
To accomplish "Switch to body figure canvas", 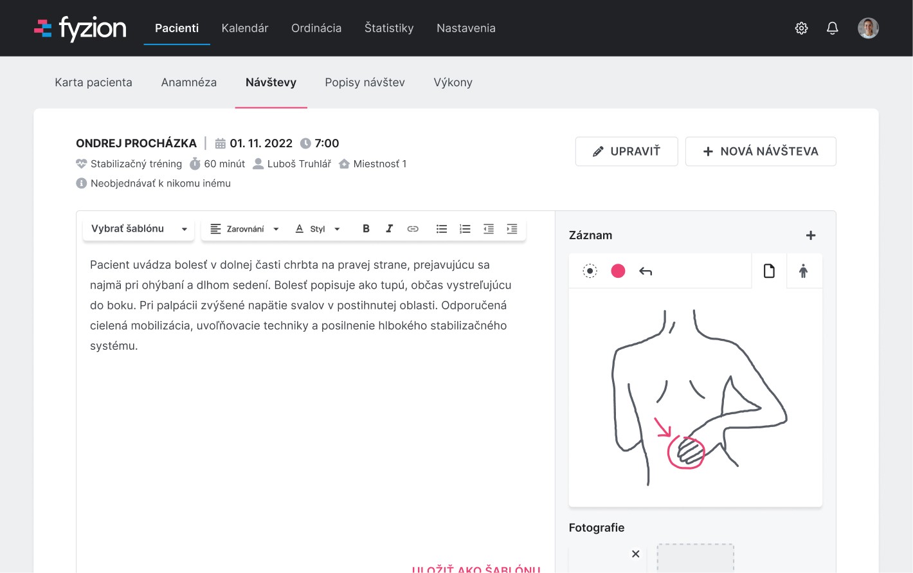I will (804, 271).
